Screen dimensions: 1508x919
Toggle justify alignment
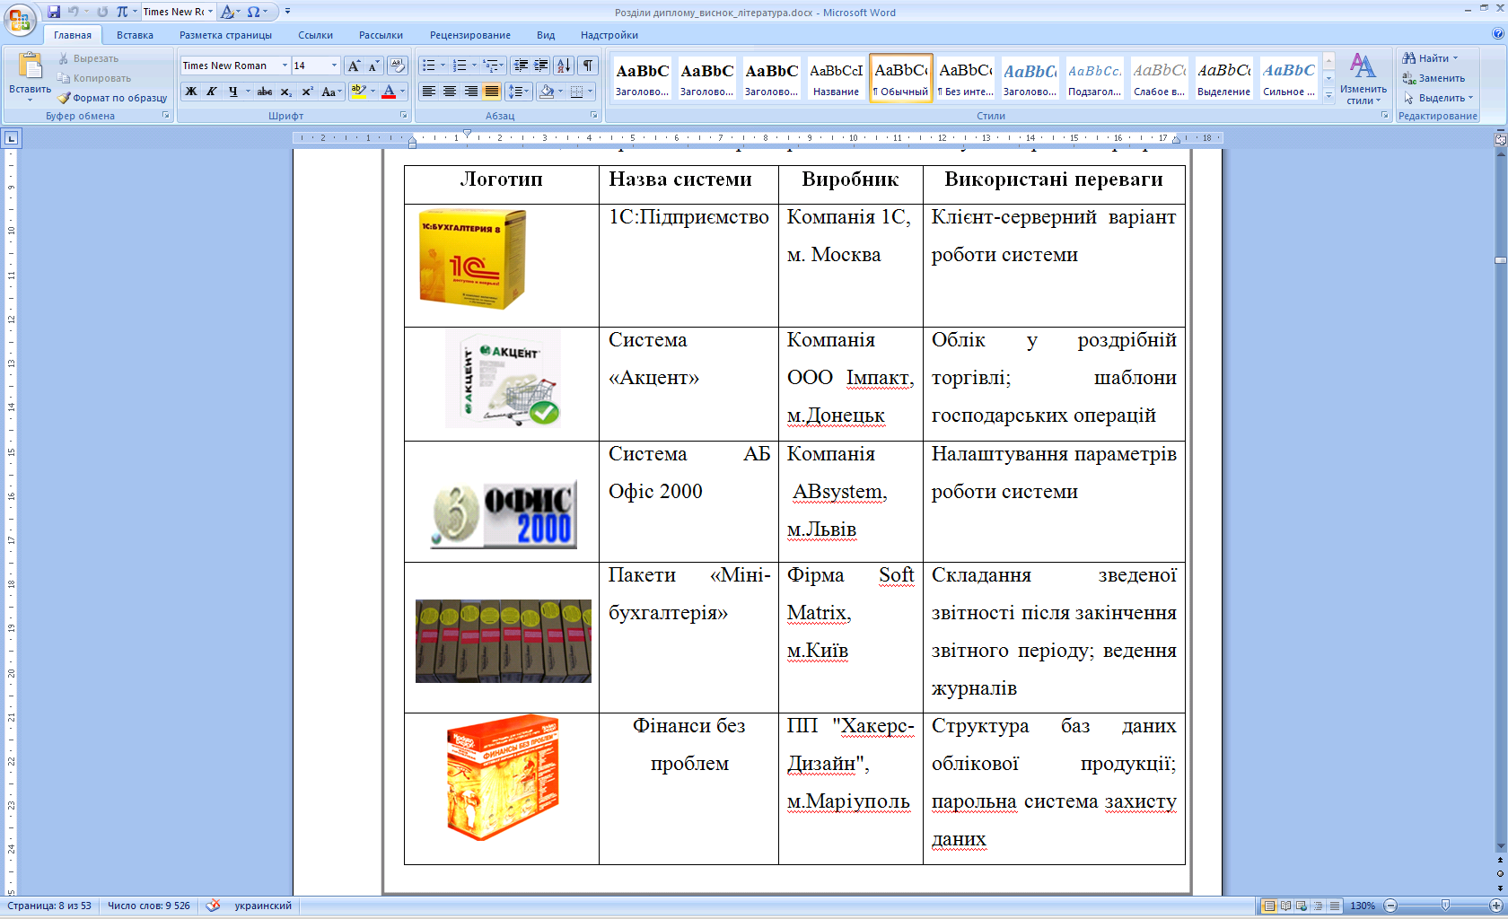[491, 92]
